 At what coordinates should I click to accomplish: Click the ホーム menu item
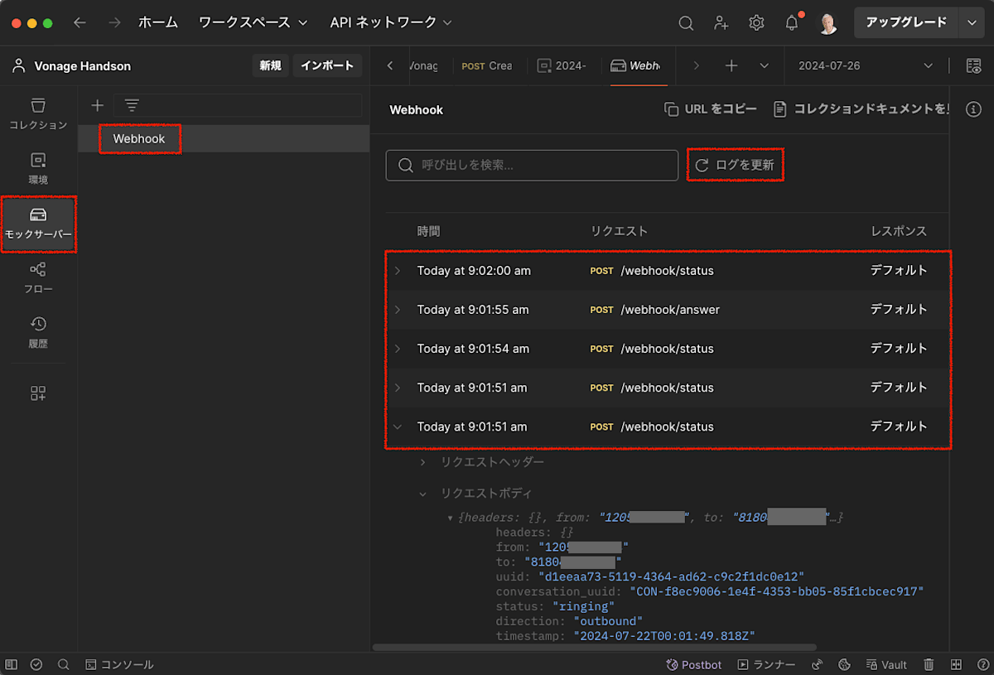point(158,22)
